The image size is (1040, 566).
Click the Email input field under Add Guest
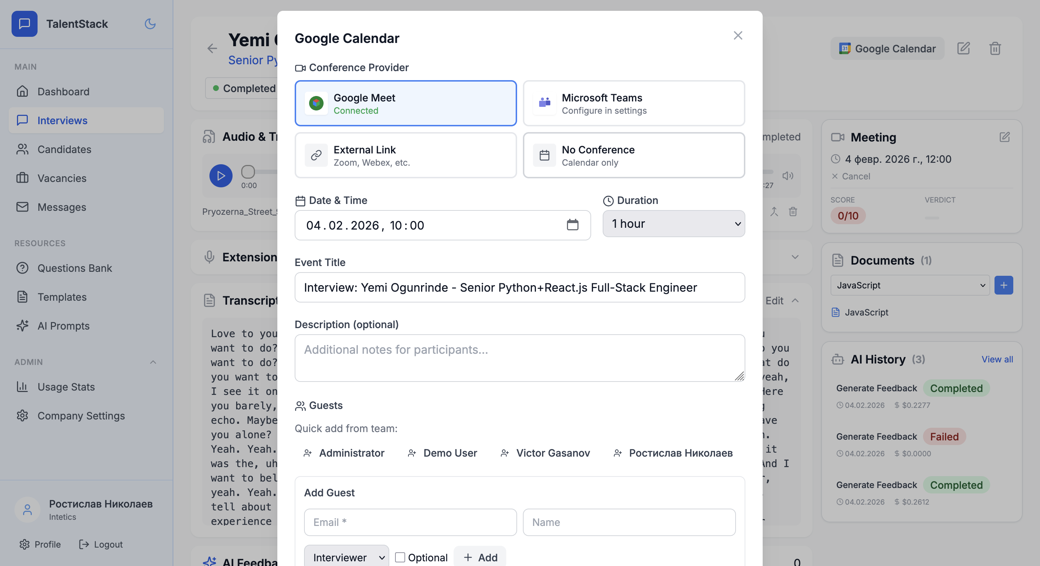click(x=410, y=522)
